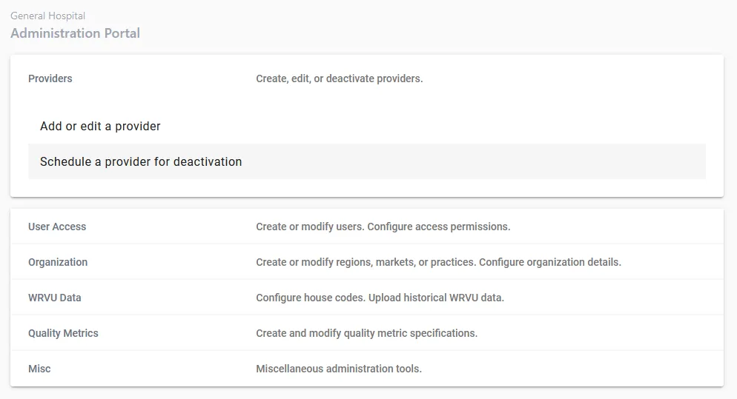Open the Quality Metrics panel
Viewport: 737px width, 399px height.
tap(63, 333)
